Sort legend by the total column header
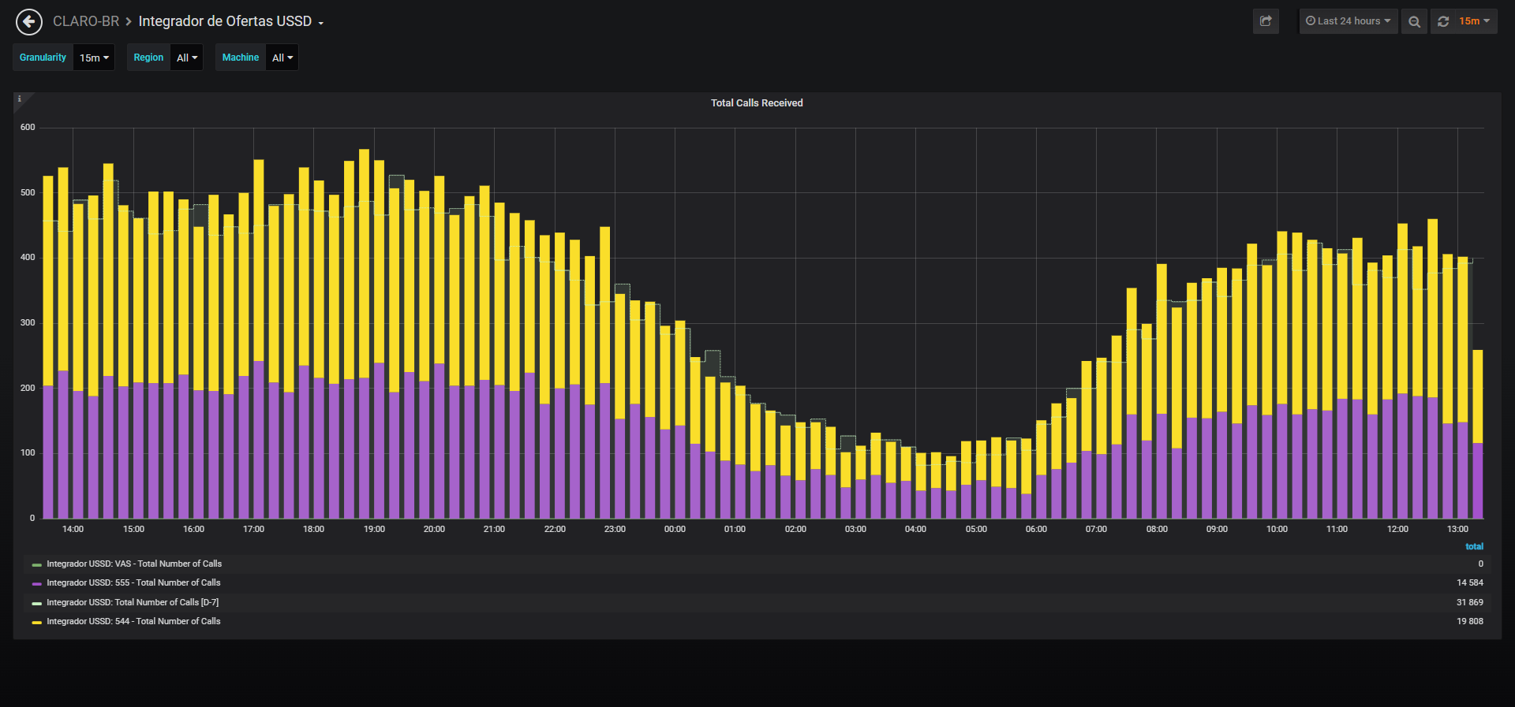1515x707 pixels. 1474,547
